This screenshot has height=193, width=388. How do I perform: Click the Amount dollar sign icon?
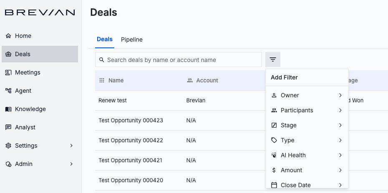coord(274,170)
